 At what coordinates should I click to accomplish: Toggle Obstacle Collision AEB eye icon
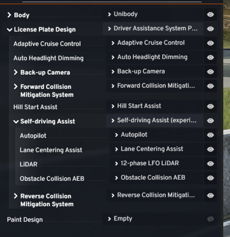(x=210, y=178)
